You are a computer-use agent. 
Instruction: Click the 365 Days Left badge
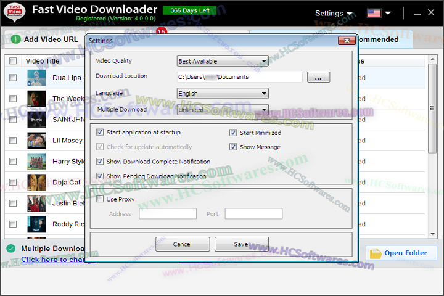(x=190, y=10)
